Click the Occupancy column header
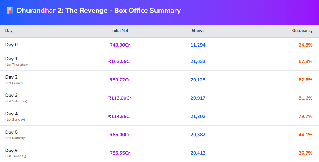Image resolution: width=319 pixels, height=162 pixels. click(302, 31)
